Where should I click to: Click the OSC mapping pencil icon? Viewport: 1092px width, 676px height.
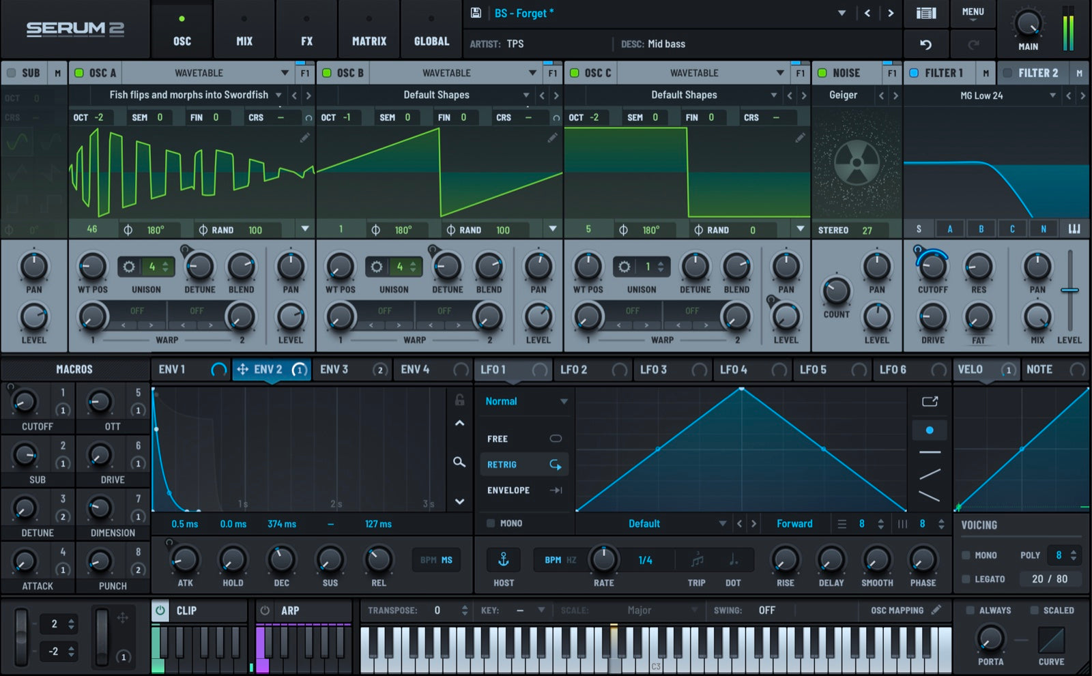tap(936, 610)
